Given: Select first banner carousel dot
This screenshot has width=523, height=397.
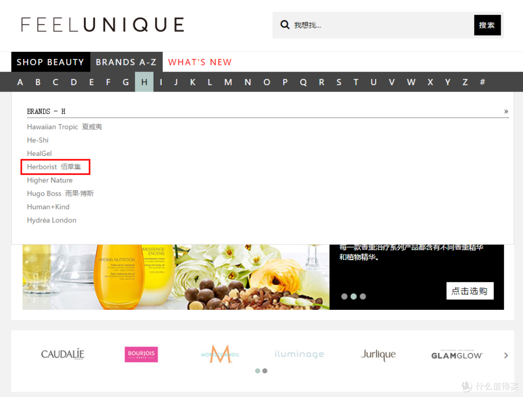Looking at the screenshot, I should [344, 296].
